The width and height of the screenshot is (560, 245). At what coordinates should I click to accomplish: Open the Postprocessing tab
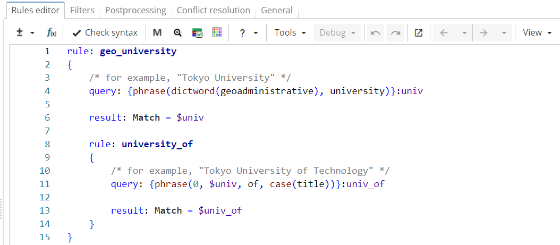coord(135,10)
